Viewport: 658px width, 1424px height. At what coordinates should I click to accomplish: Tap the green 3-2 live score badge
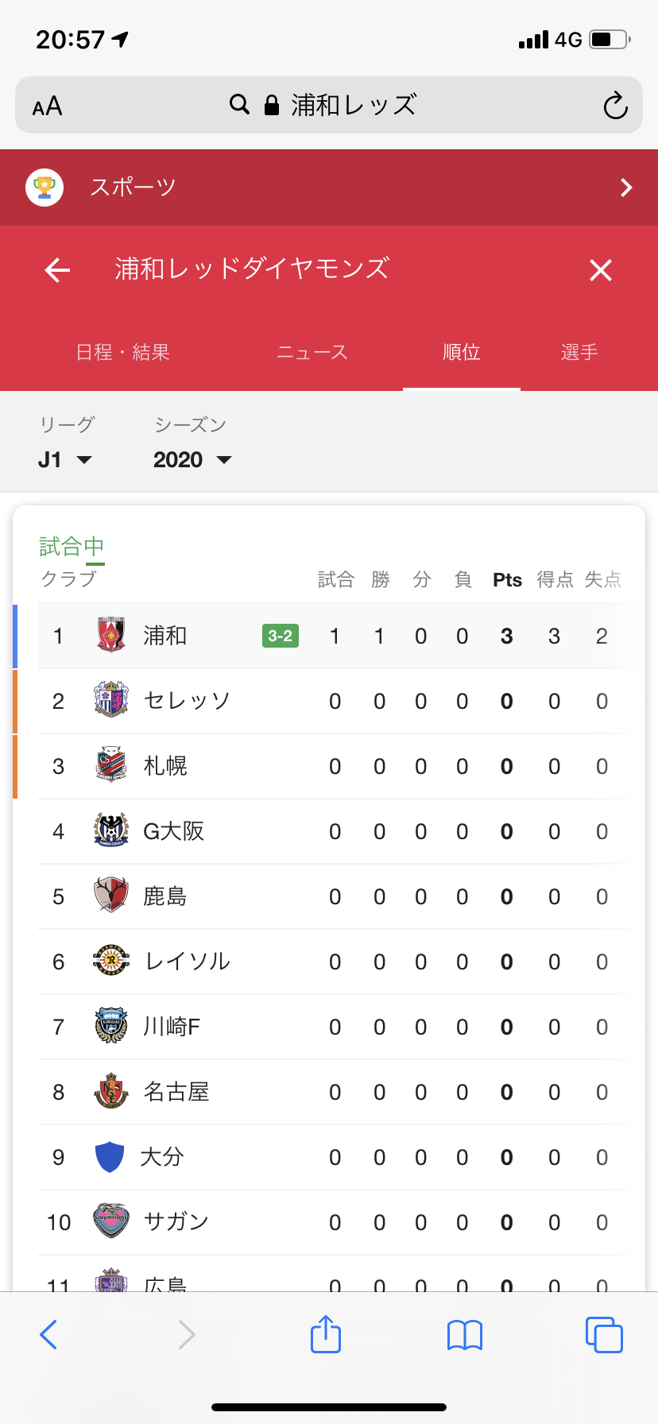280,636
